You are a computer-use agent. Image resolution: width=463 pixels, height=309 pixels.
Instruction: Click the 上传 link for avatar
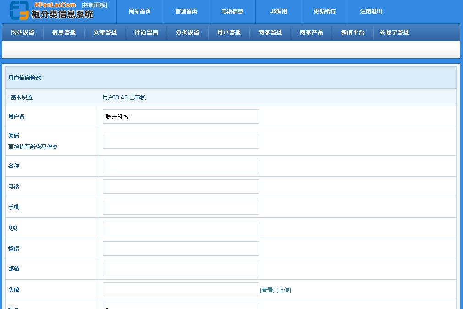[x=284, y=290]
